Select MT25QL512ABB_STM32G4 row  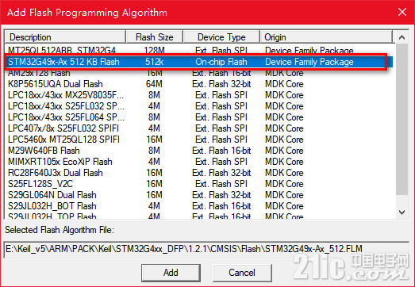(x=198, y=50)
